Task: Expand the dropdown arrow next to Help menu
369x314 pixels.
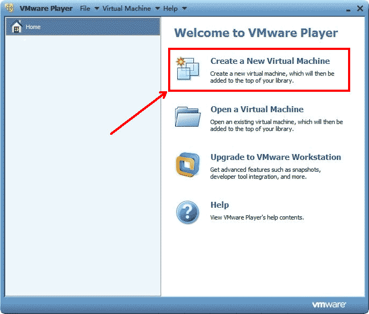Action: pos(185,9)
